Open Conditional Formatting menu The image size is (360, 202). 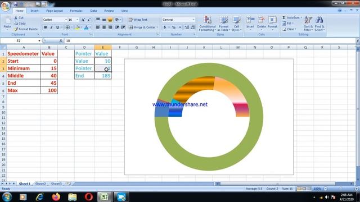tap(208, 24)
